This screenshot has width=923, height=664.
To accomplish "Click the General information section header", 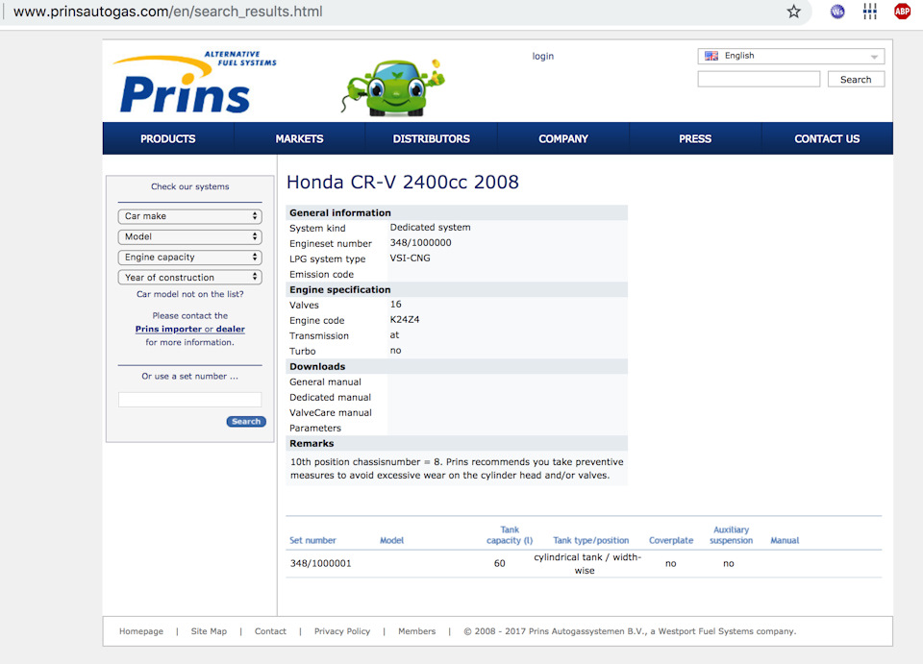I will (x=457, y=213).
